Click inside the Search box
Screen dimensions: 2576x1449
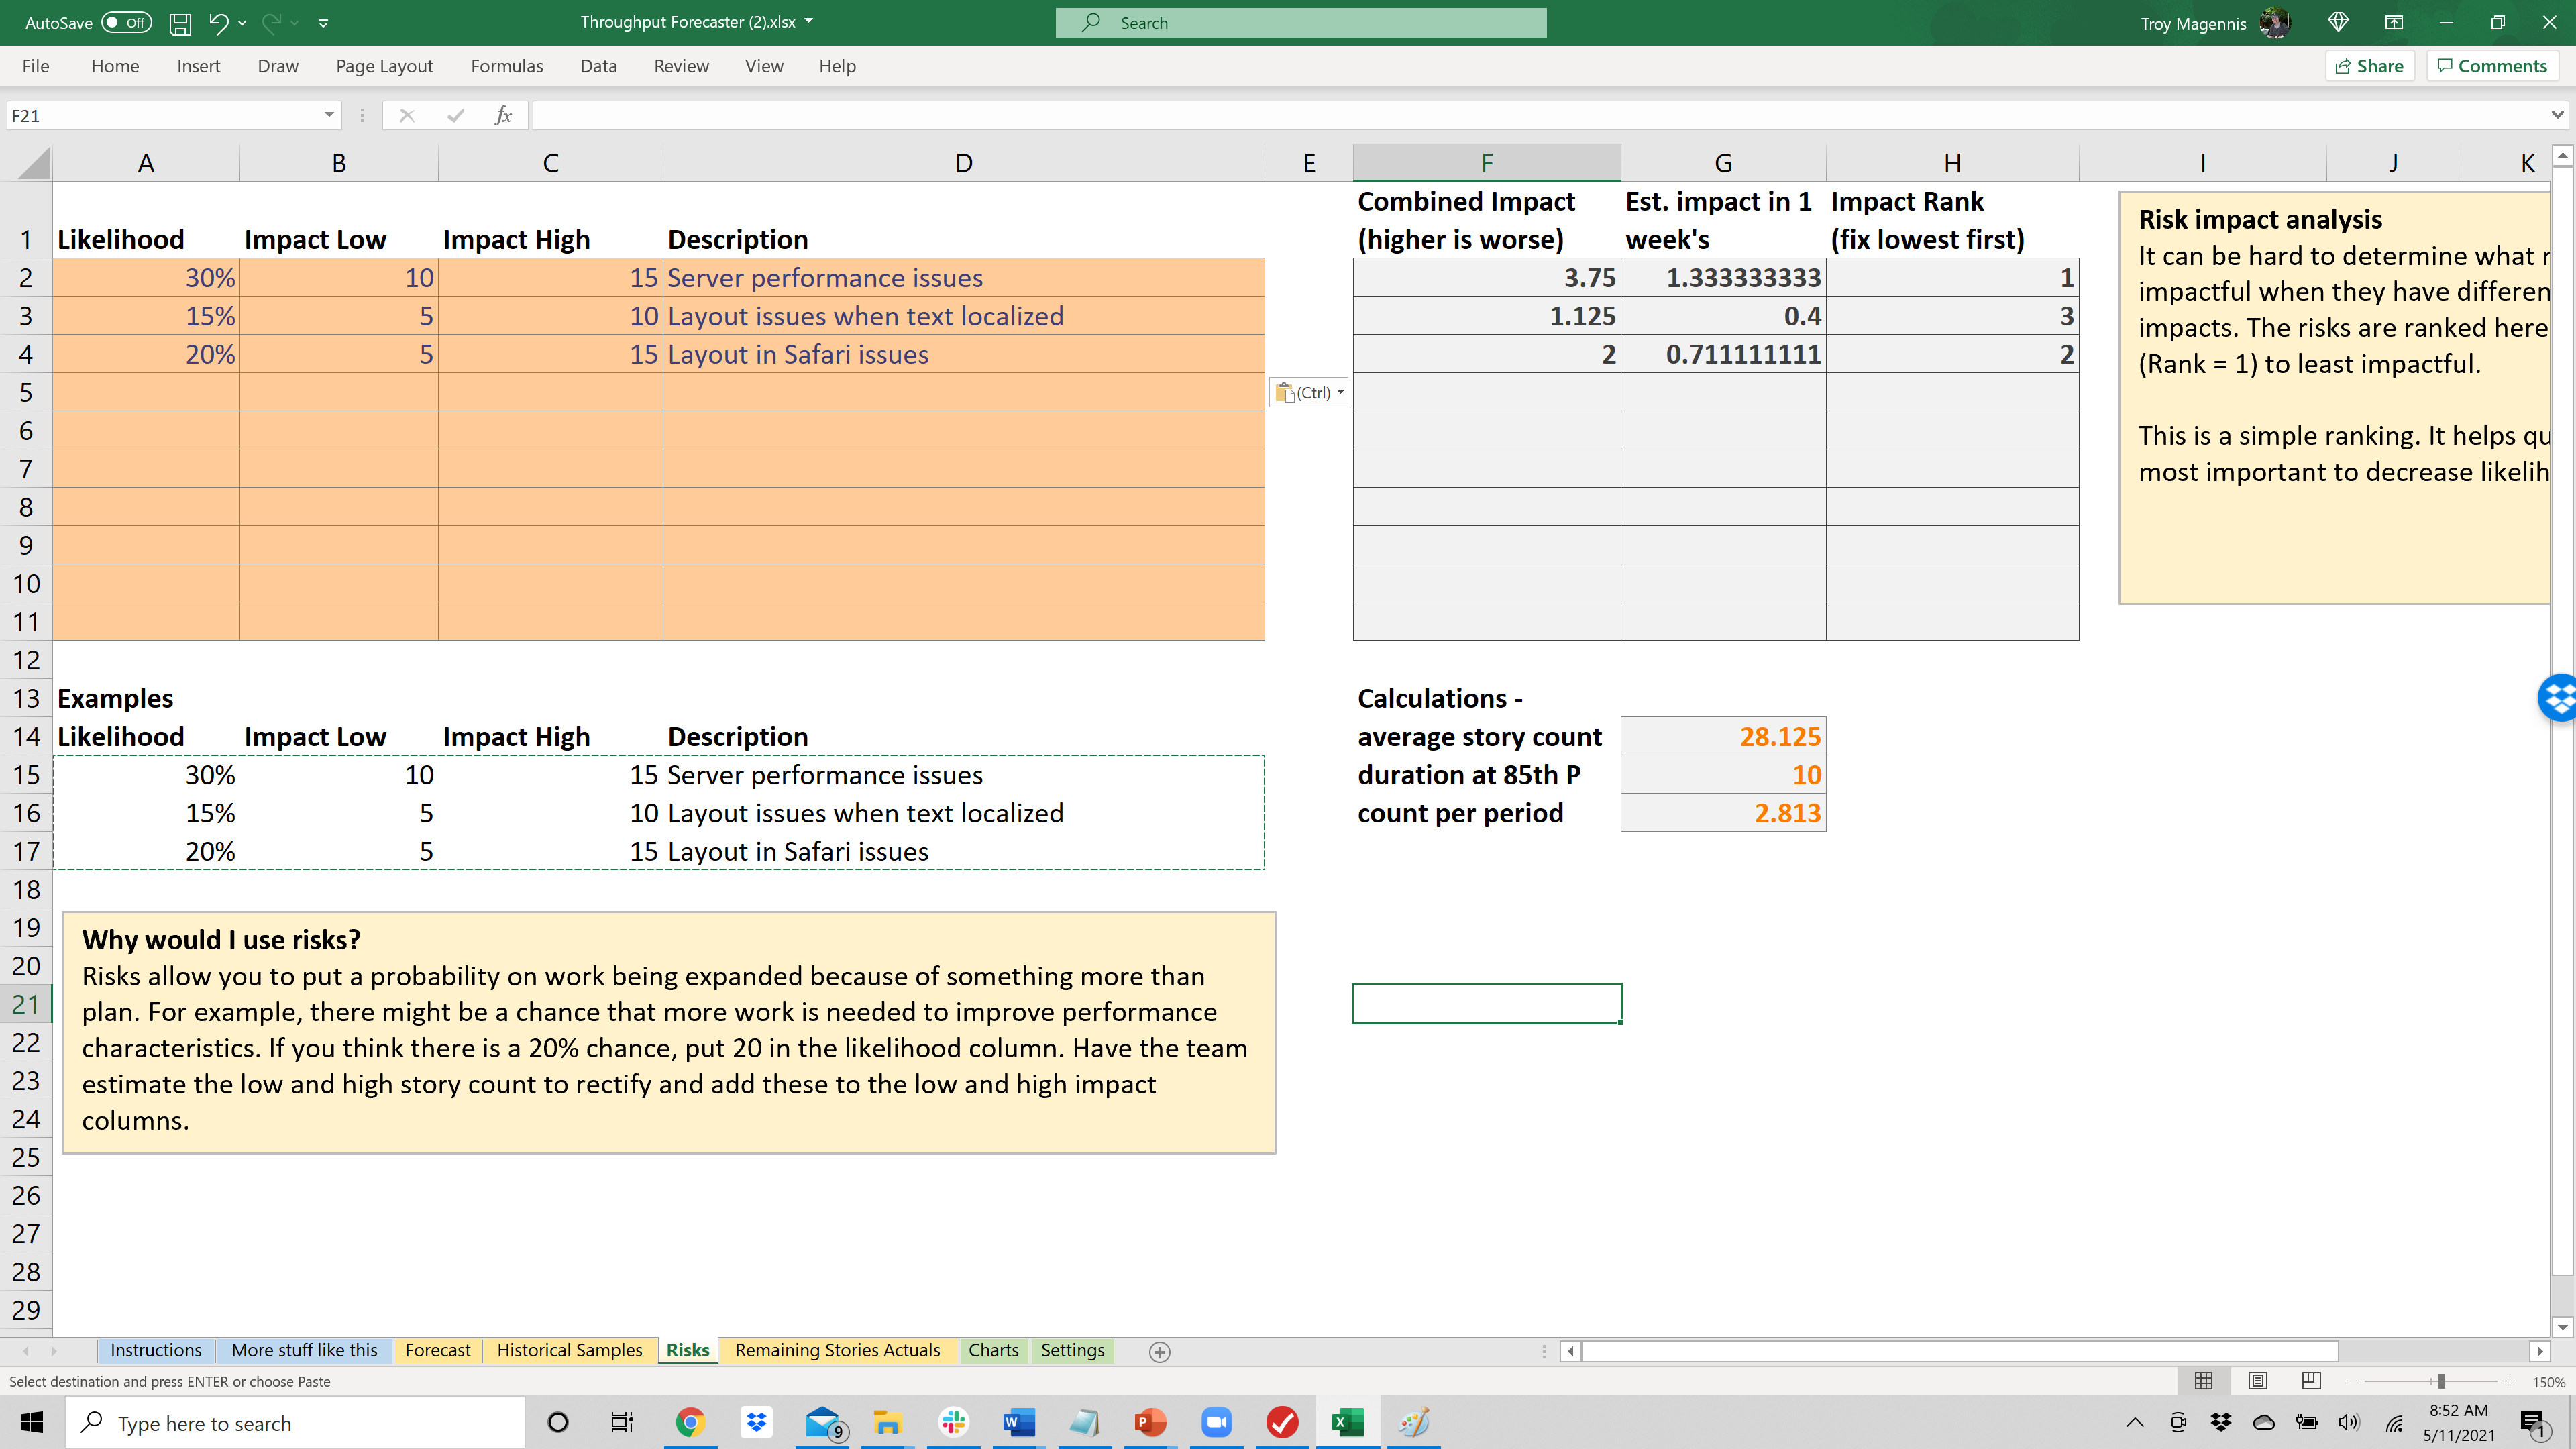click(x=1300, y=22)
